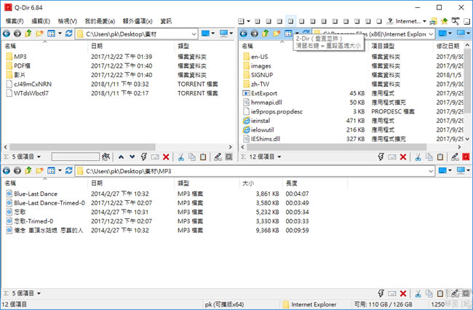Go up one level in bottom MP3 pane
This screenshot has height=310, width=473.
click(28, 171)
